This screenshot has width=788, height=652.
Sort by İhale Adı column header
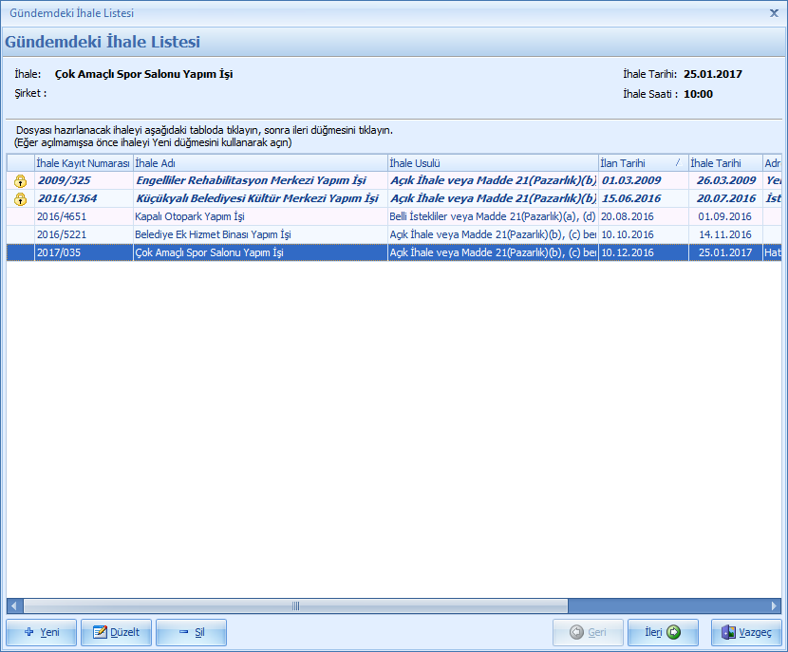259,163
